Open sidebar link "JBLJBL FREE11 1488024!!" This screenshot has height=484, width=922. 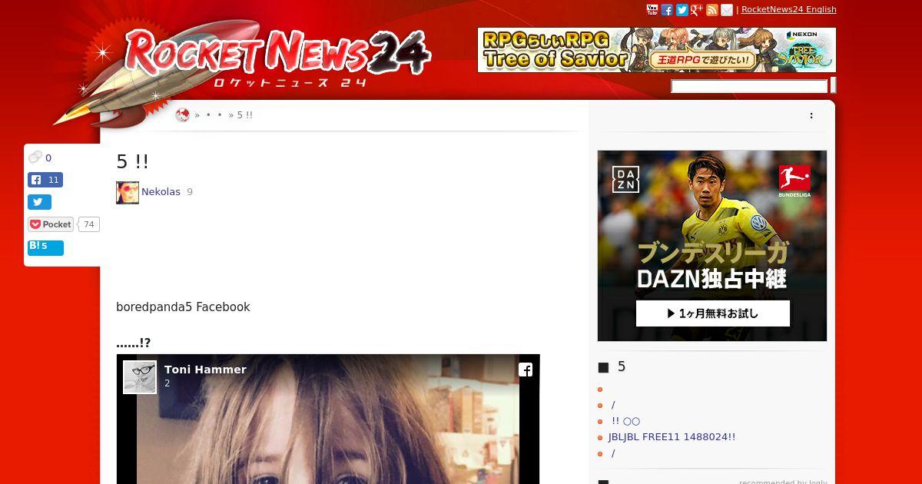pos(672,437)
